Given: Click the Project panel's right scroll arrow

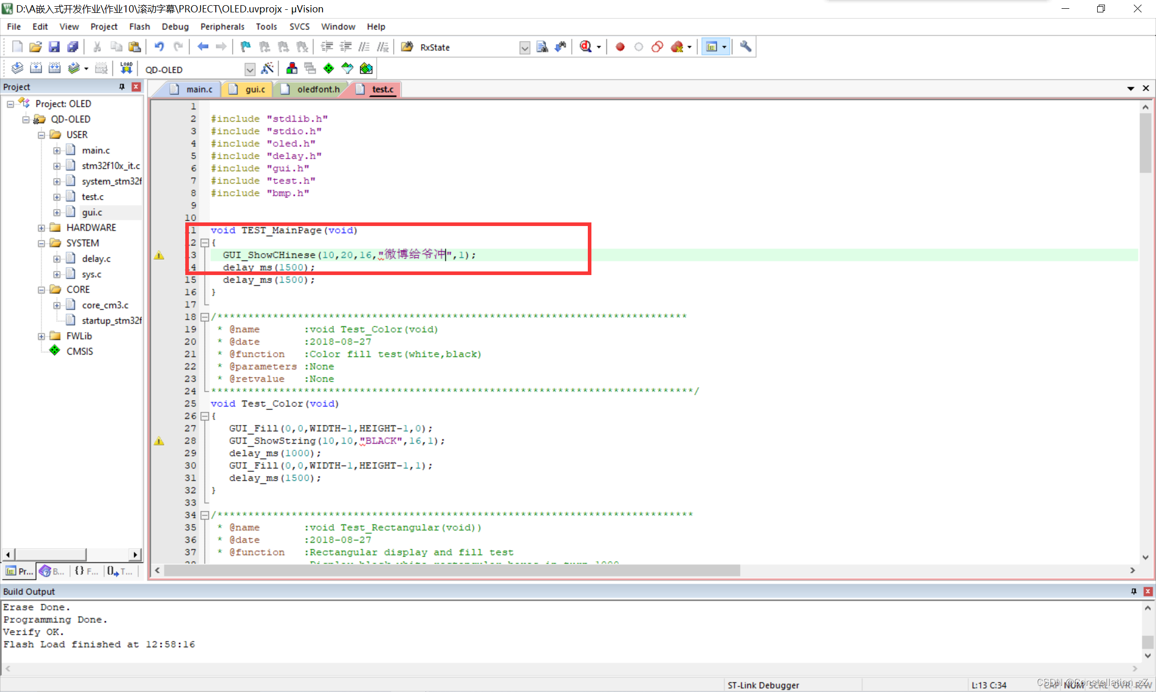Looking at the screenshot, I should click(135, 555).
